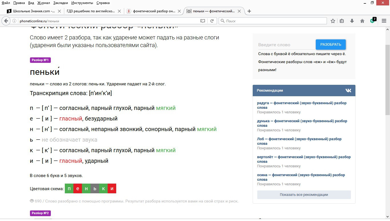The height and width of the screenshot is (221, 390).
Task: Toggle reader view icon in address bar
Action: tap(203, 21)
